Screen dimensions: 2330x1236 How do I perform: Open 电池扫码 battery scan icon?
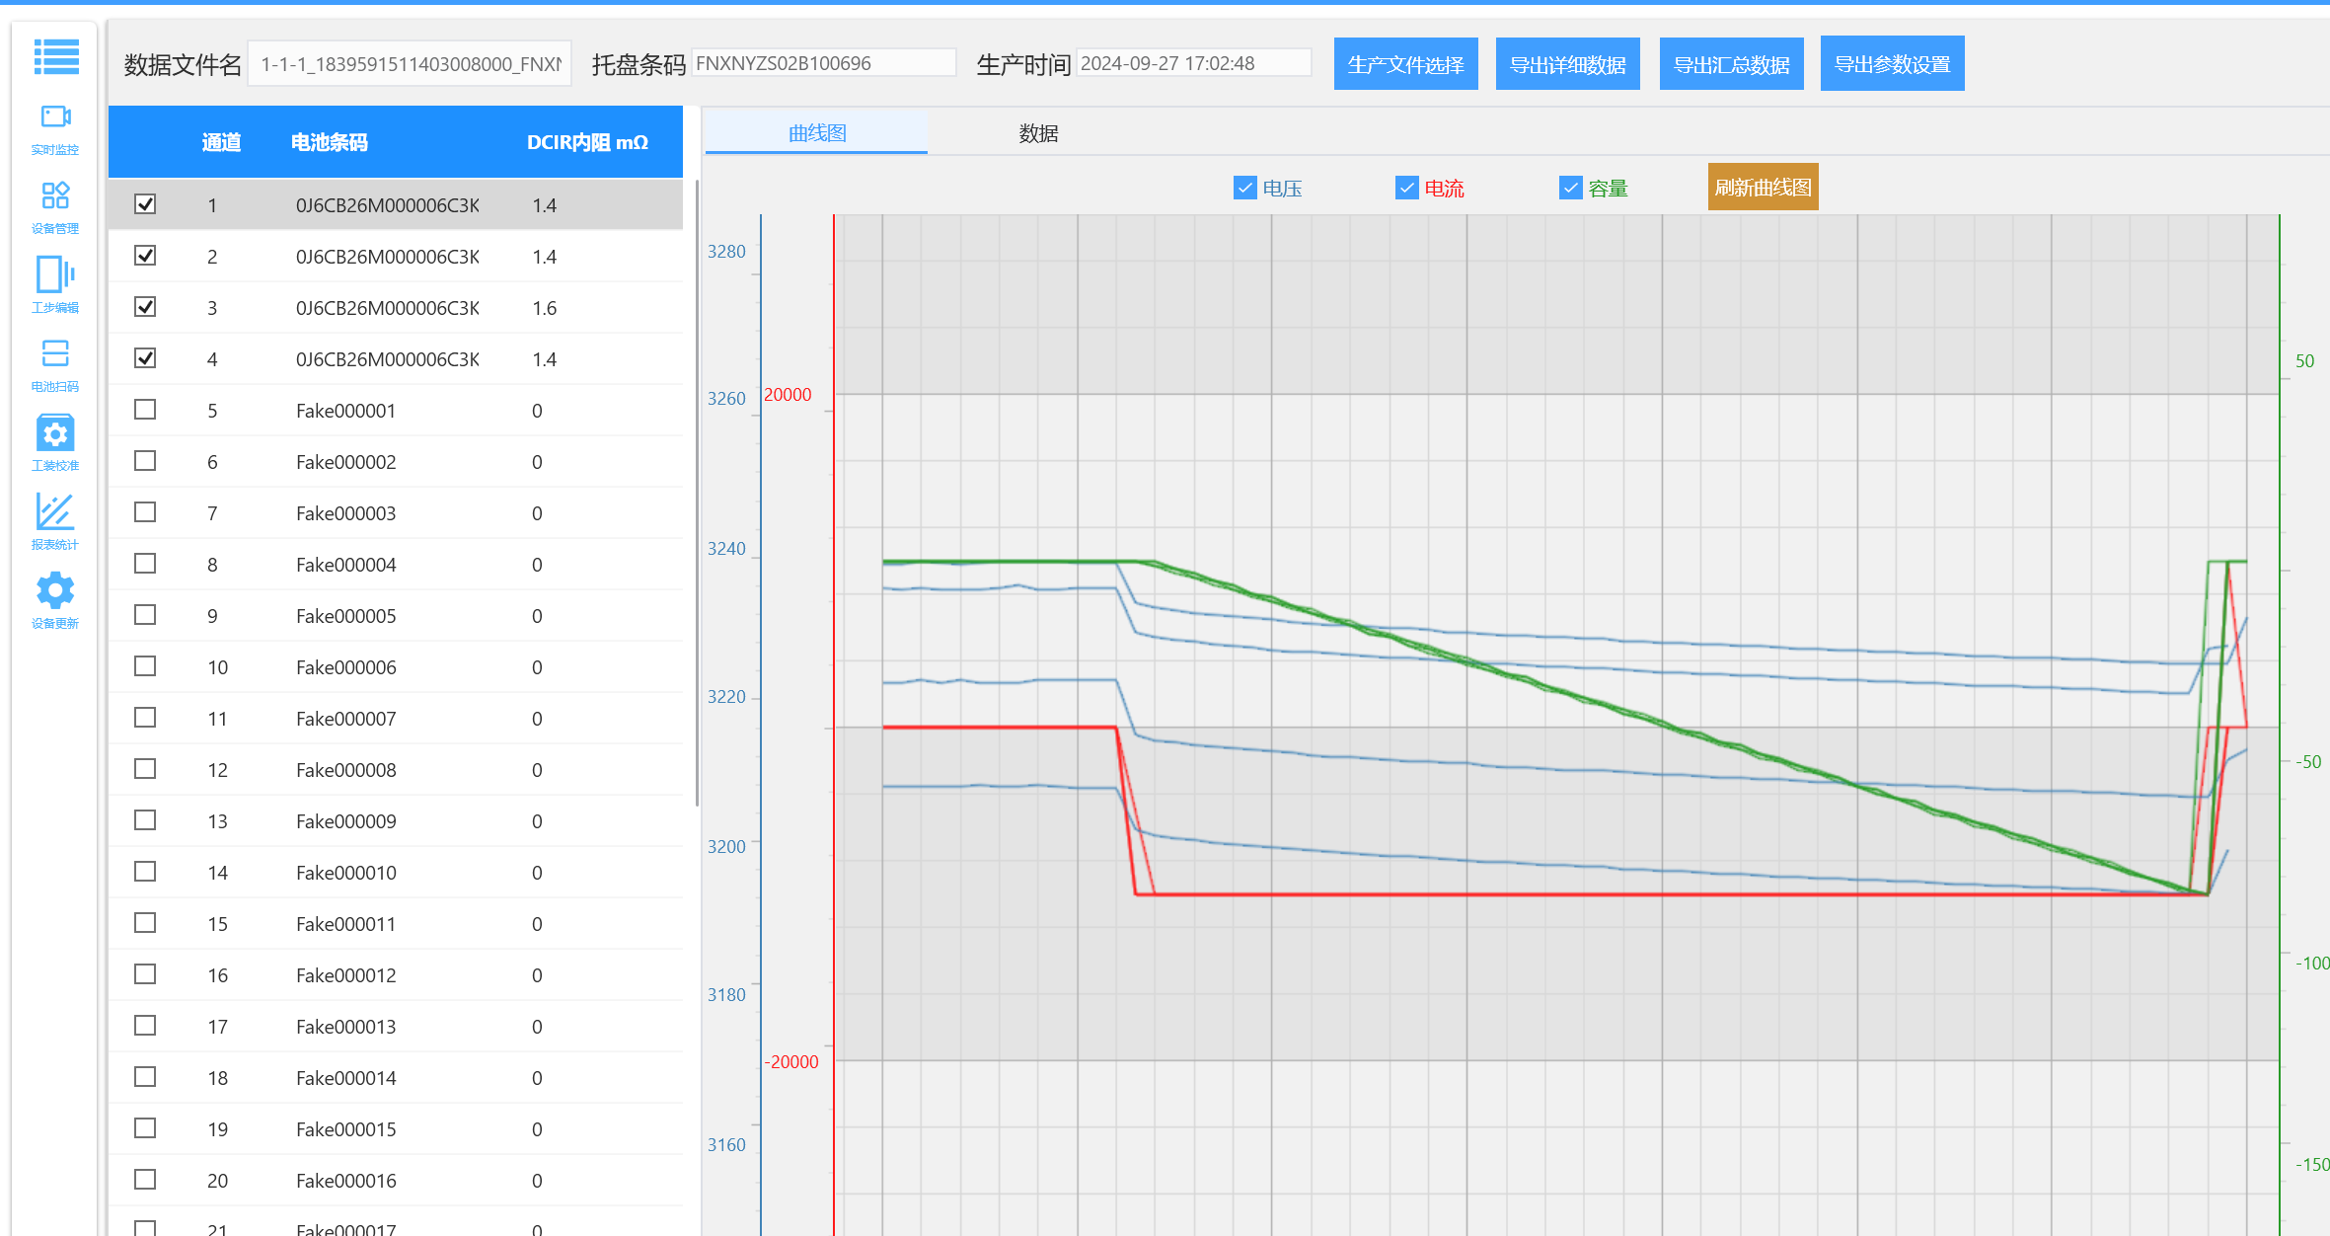[55, 353]
